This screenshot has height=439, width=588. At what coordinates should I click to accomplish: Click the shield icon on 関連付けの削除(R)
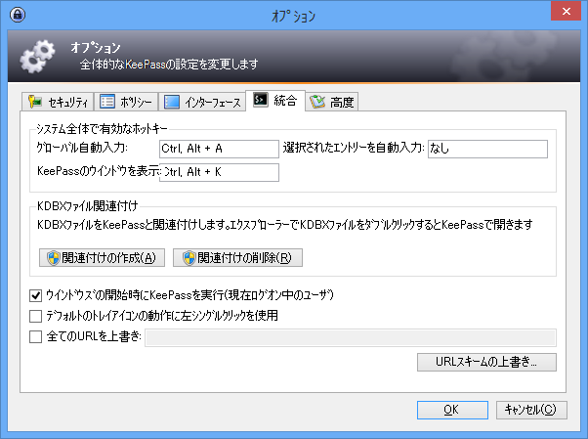point(189,258)
